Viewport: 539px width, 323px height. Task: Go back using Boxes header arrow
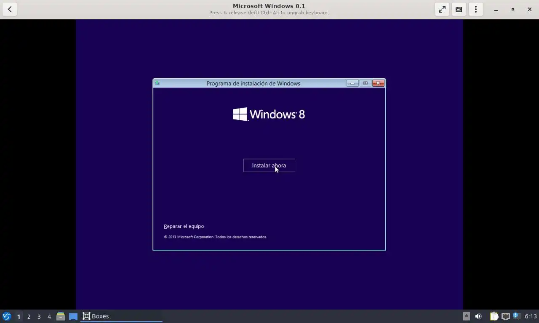point(10,9)
